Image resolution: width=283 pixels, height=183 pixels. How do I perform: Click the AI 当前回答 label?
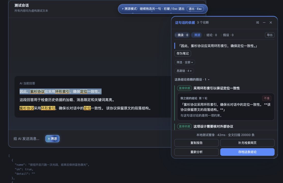tap(27, 83)
